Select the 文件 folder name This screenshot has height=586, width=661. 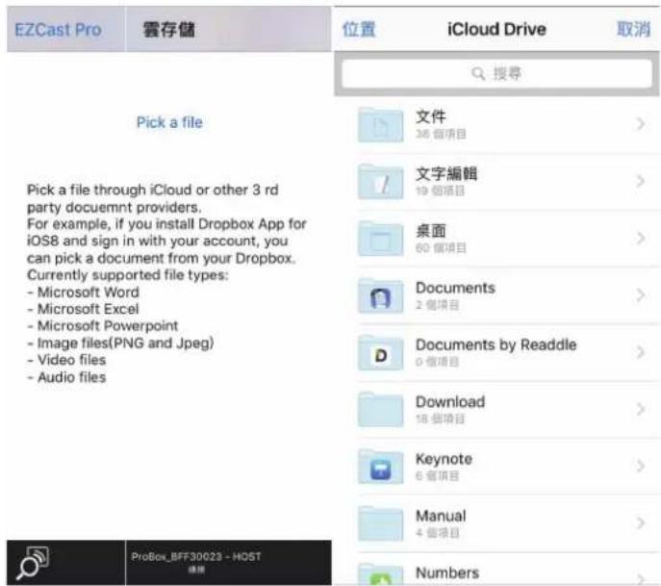(431, 116)
